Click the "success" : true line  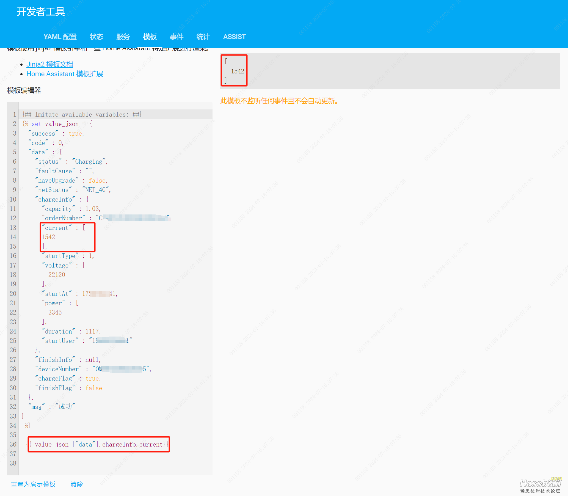click(x=56, y=133)
